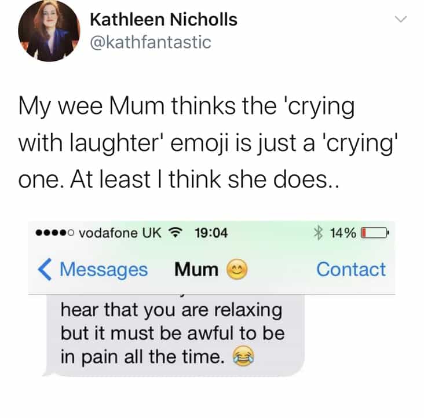Click the Bluetooth status icon
Screen dimensions: 424x418
(319, 233)
